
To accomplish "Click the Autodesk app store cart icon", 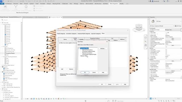I will pyautogui.click(x=164, y=1).
